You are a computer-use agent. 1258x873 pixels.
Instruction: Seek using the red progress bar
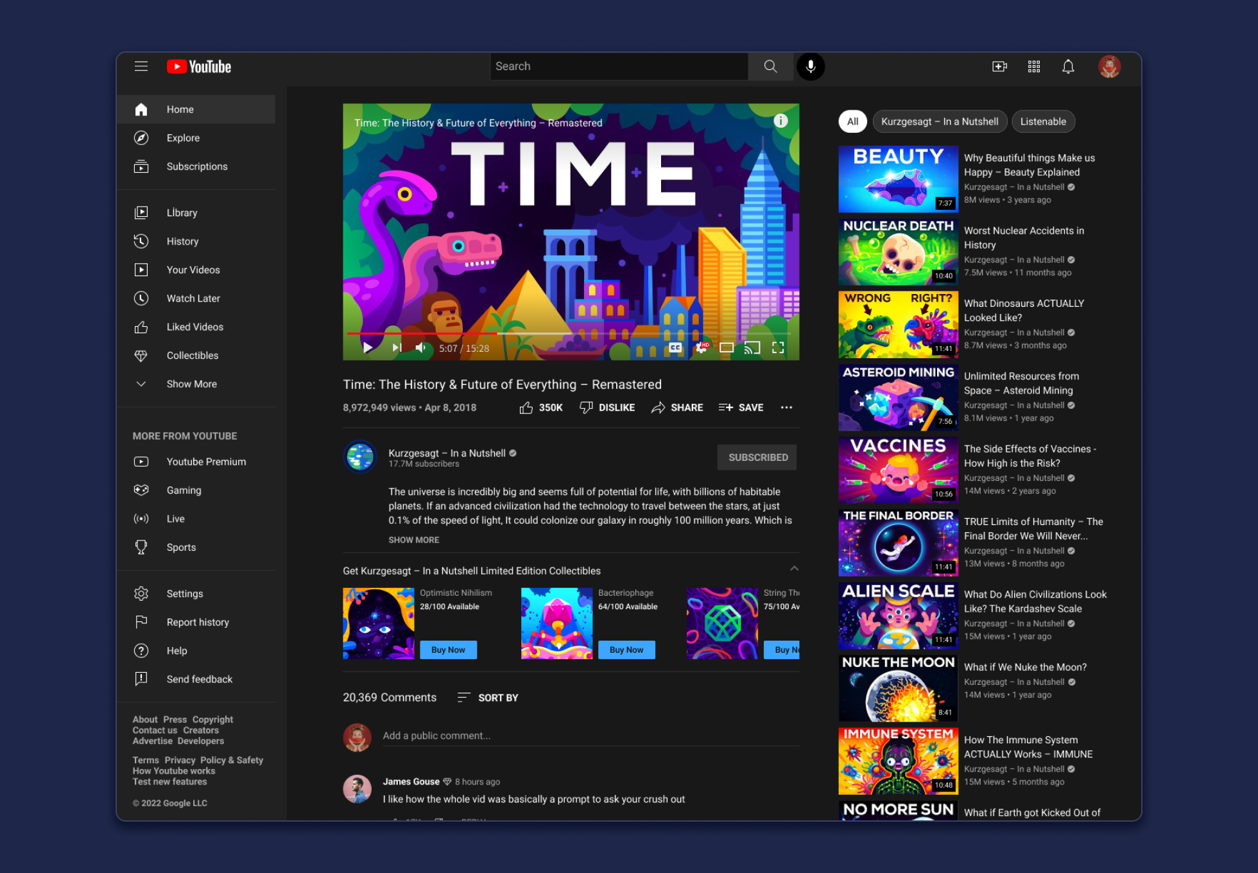click(x=422, y=334)
